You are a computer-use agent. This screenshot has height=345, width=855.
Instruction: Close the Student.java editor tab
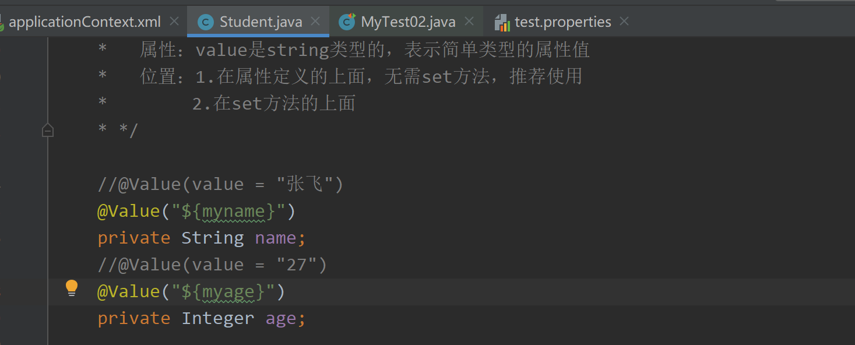click(315, 22)
